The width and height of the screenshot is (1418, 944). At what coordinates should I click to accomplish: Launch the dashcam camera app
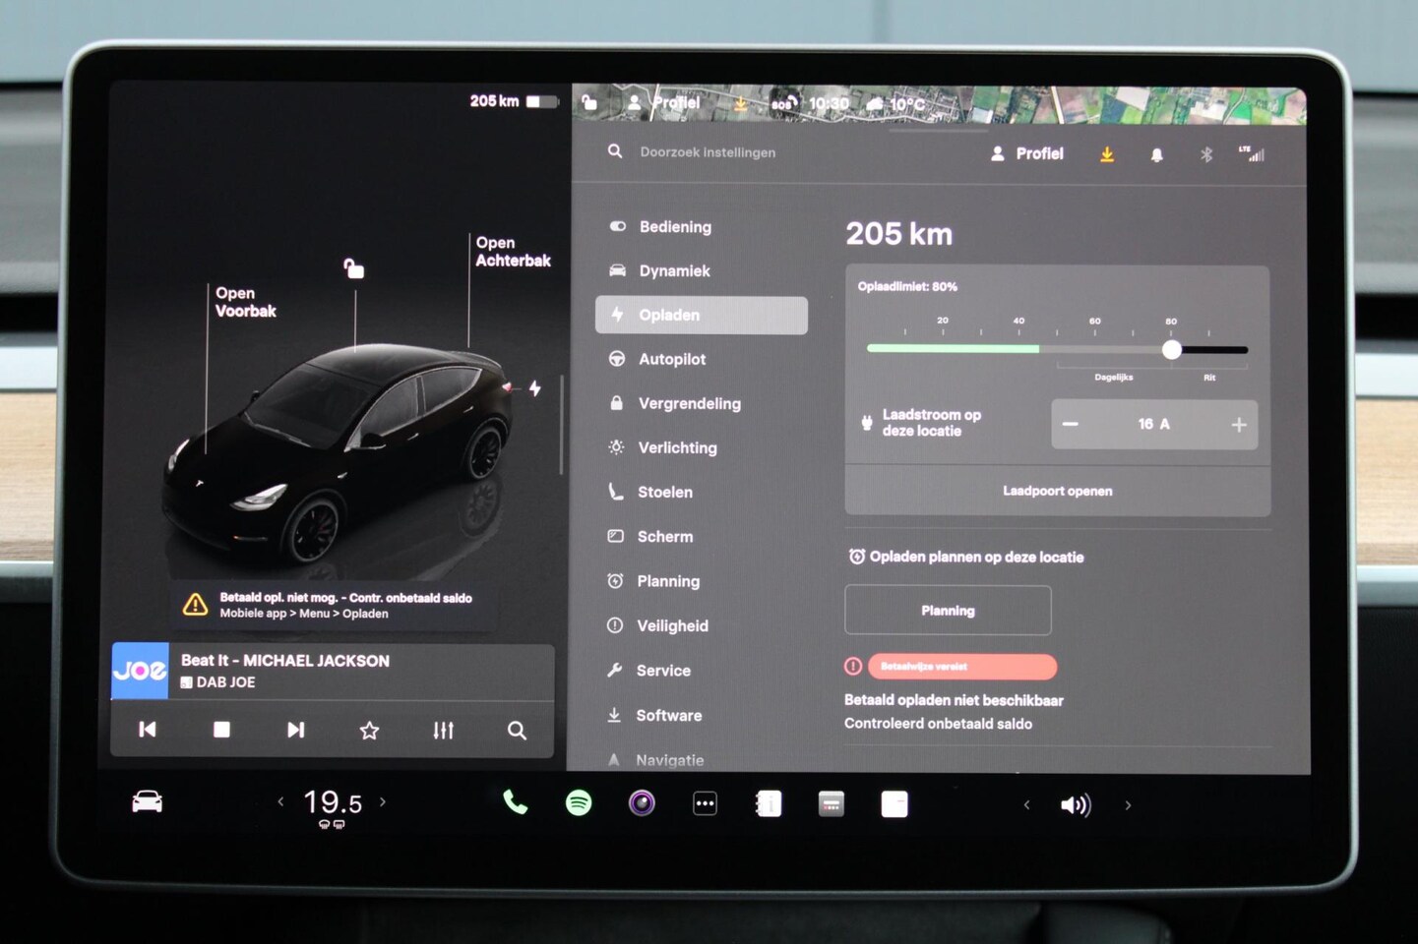(642, 803)
